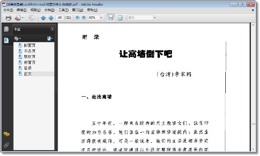Select the 前言页 bookmark
Viewport: 260px width, 156px height.
pyautogui.click(x=29, y=62)
